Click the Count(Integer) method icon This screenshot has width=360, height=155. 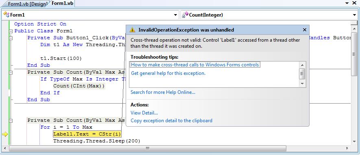[185, 15]
